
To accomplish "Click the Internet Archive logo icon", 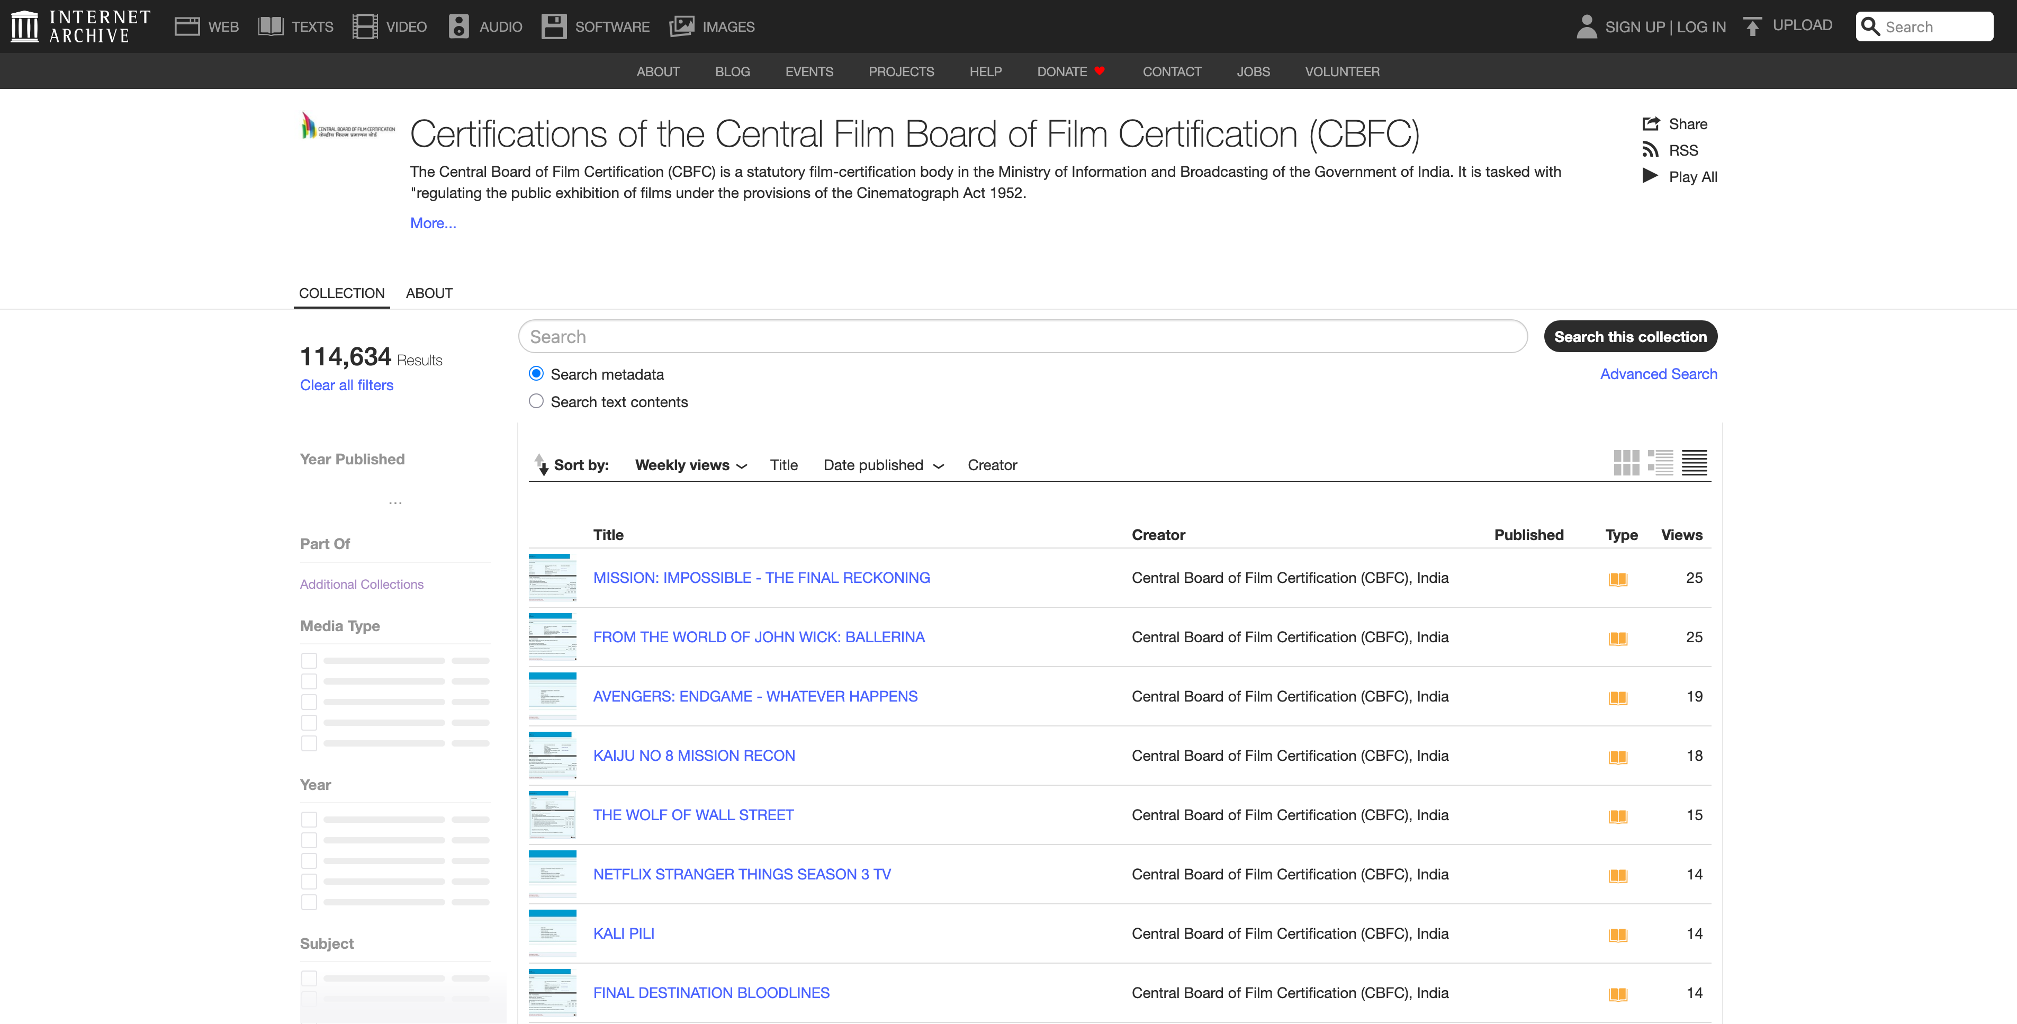I will (x=24, y=26).
